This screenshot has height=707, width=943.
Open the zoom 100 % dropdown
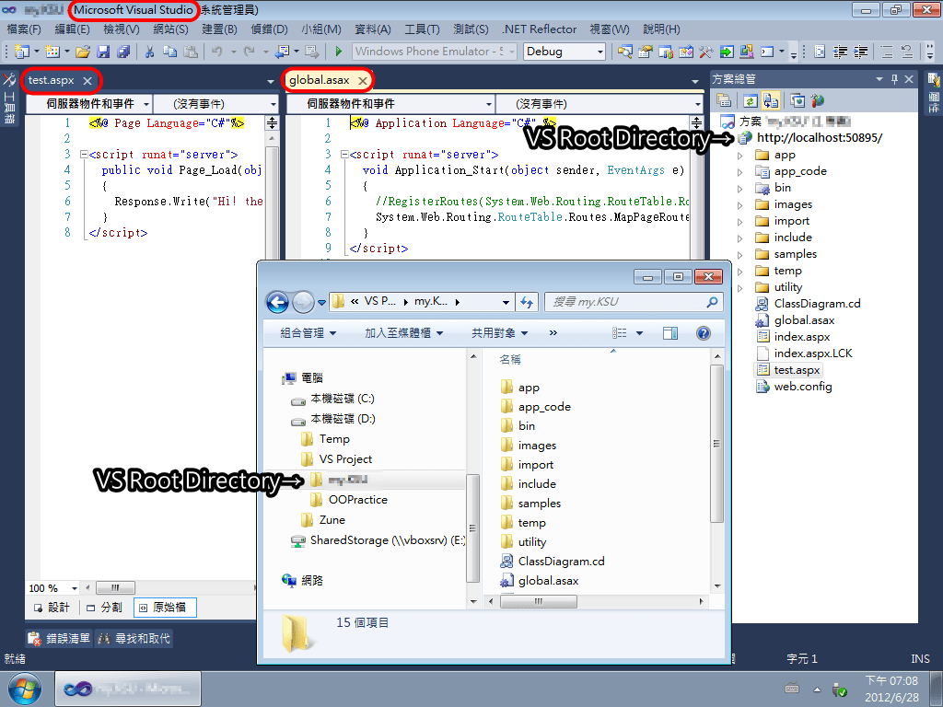point(74,588)
